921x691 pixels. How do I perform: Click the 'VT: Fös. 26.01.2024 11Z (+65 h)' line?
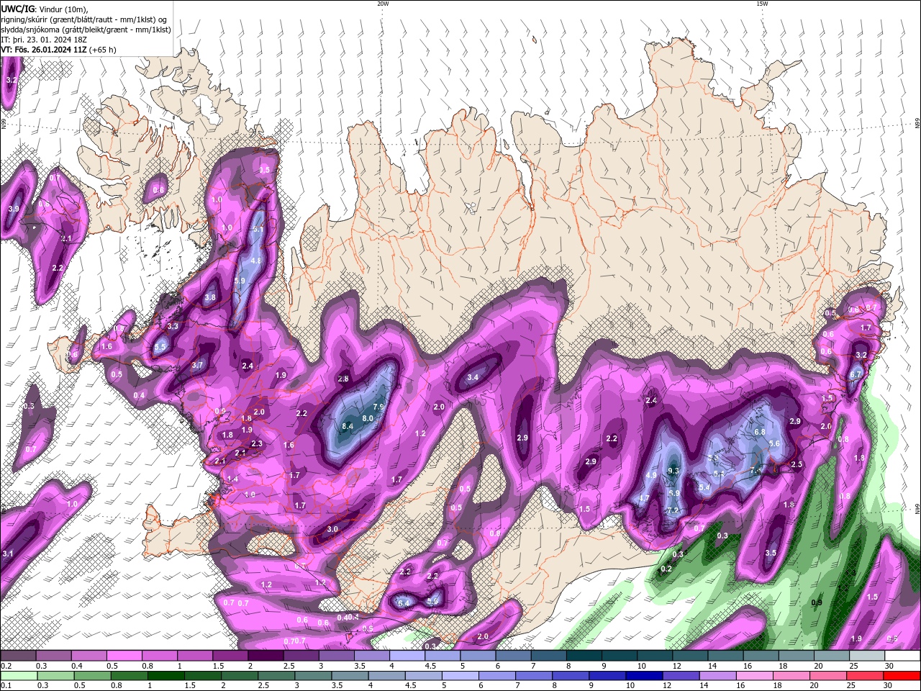(58, 50)
